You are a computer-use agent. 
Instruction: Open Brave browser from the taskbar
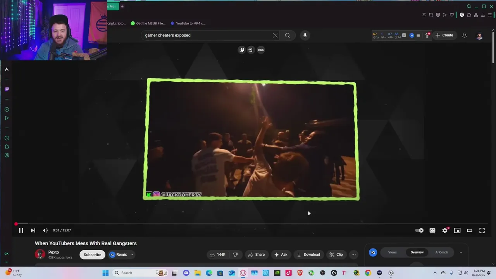300,273
